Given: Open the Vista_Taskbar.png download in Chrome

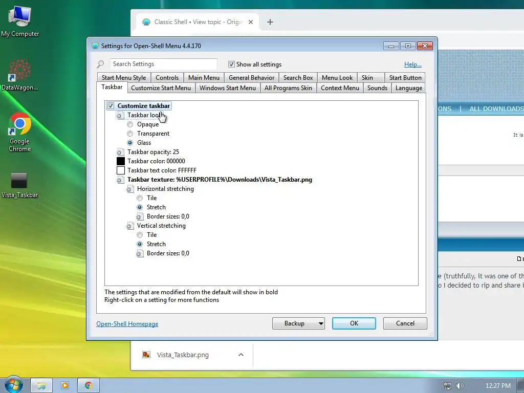Looking at the screenshot, I should [x=183, y=355].
